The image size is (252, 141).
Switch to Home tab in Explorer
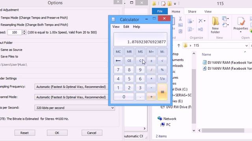(176, 11)
